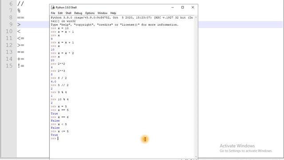The width and height of the screenshot is (284, 160).
Task: Click line 14 '+=' in background editor
Action: pyautogui.click(x=21, y=59)
